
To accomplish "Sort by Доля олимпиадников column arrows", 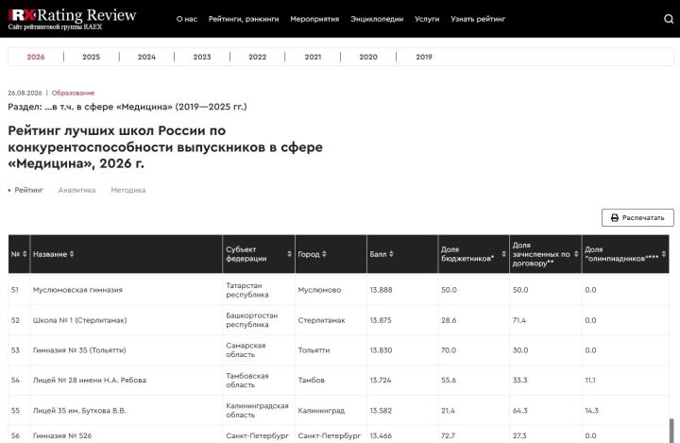I will tap(664, 254).
